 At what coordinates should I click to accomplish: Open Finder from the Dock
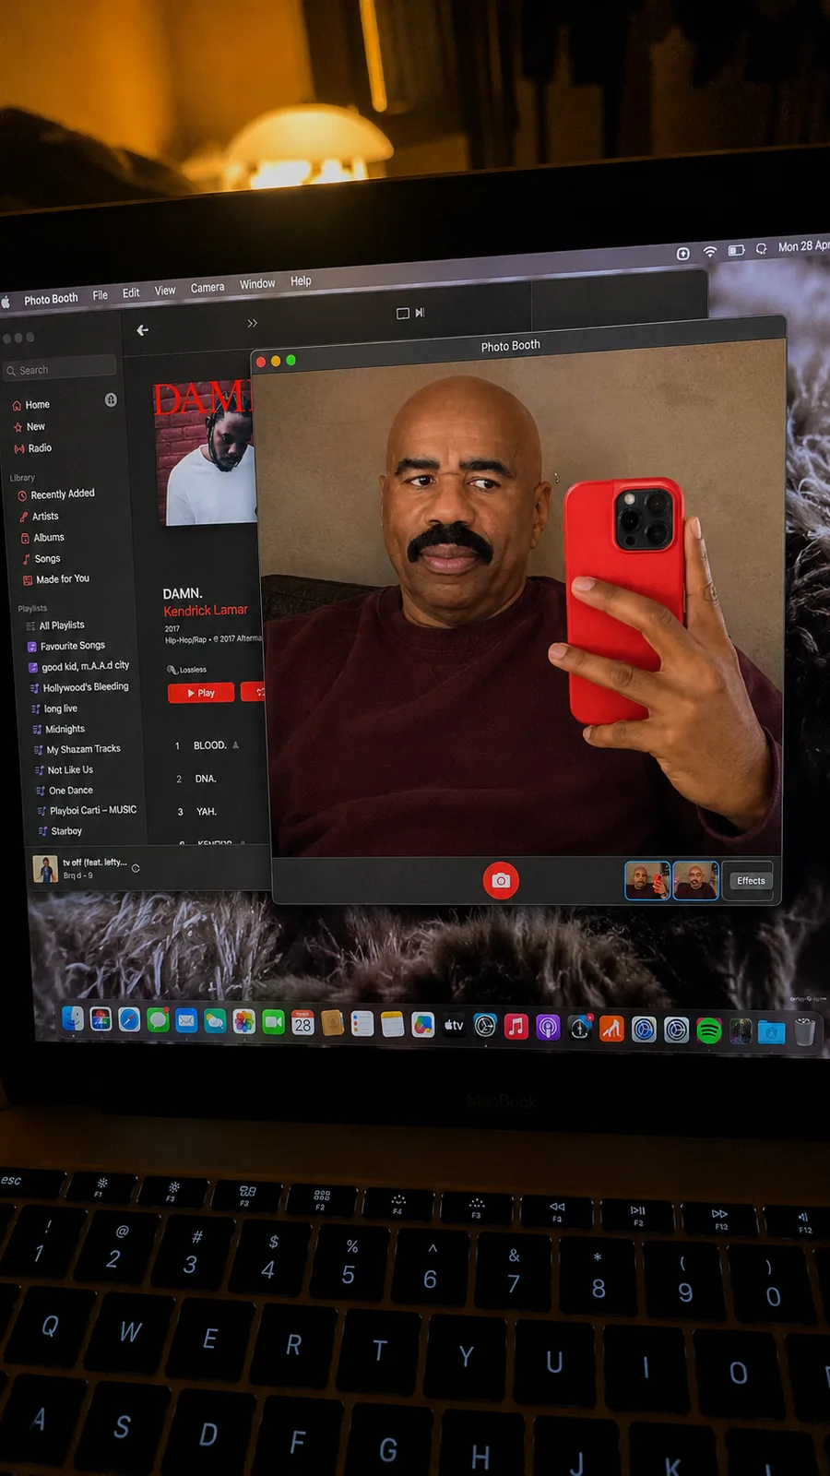click(73, 1018)
